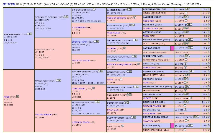Open the photo icon beside RUSCUK title
Viewport: 214px width, 134px height.
click(x=21, y=4)
